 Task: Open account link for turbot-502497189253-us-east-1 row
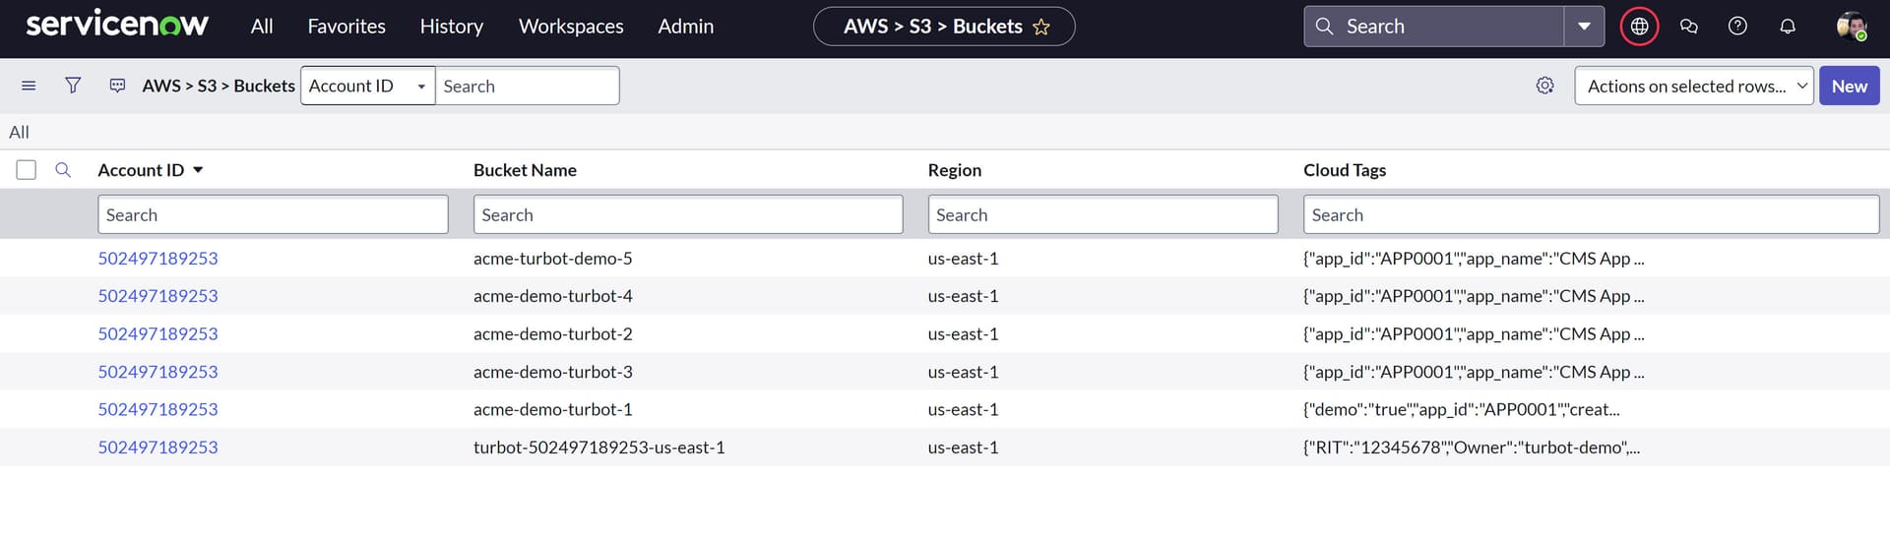[157, 447]
